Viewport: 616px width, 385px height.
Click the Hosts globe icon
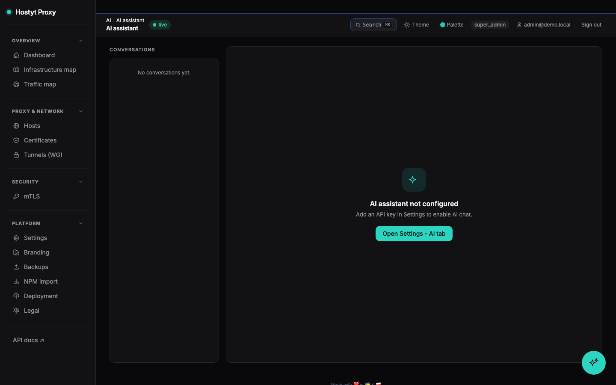coord(16,126)
